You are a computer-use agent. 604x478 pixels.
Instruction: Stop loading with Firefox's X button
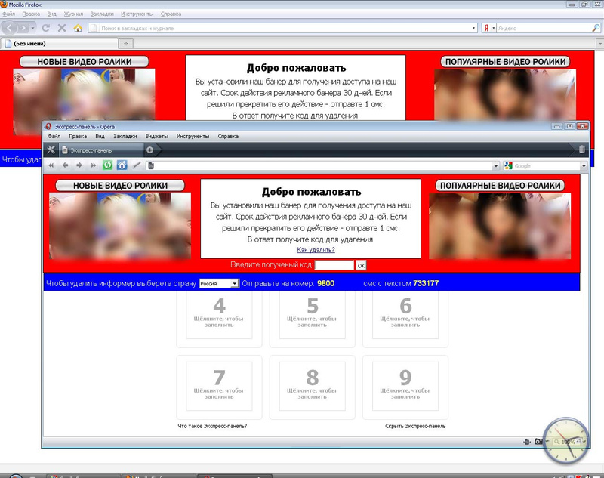(62, 28)
